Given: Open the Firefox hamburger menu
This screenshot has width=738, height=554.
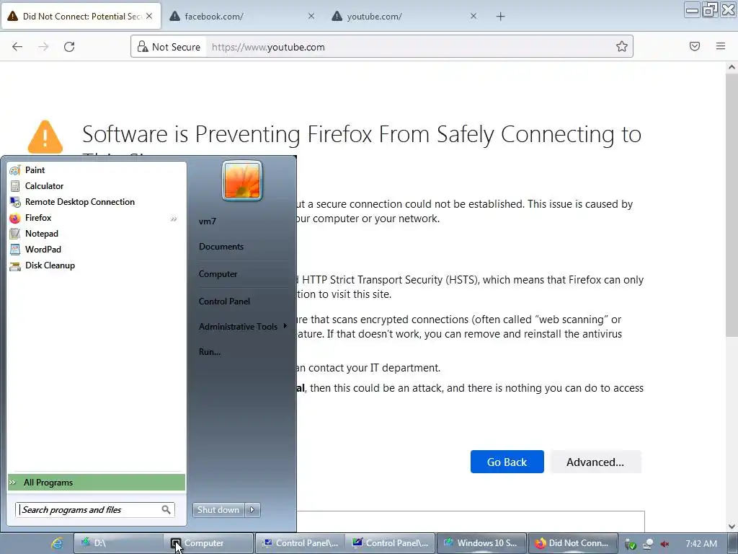Looking at the screenshot, I should click(721, 46).
